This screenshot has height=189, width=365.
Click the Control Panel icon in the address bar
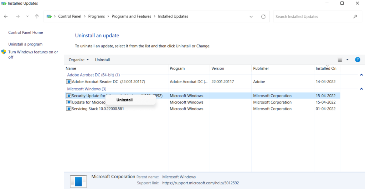tap(49, 16)
